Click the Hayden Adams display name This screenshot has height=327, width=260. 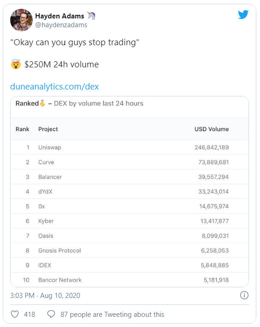point(59,16)
